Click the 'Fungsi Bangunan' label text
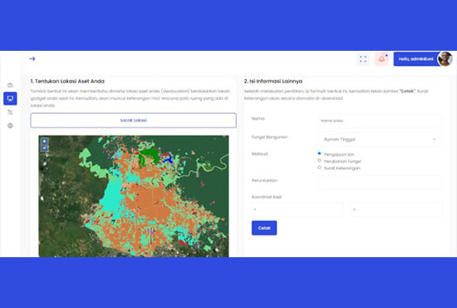457x308 pixels. coord(269,137)
